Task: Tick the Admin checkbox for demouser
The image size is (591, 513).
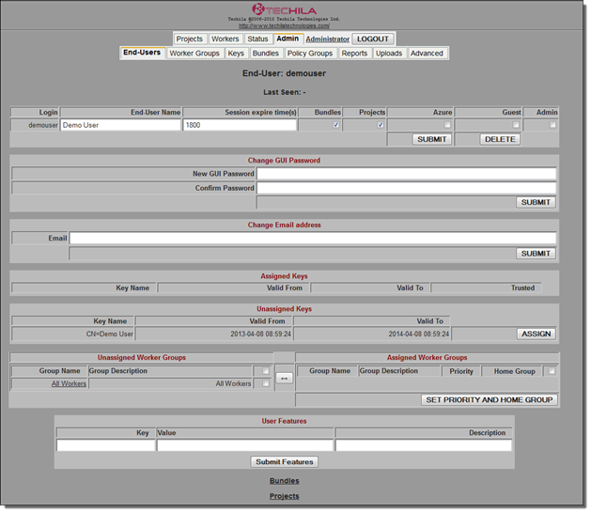Action: 552,125
